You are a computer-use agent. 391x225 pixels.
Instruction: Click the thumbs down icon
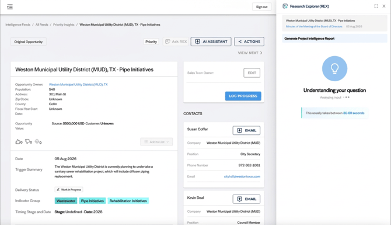click(x=27, y=141)
